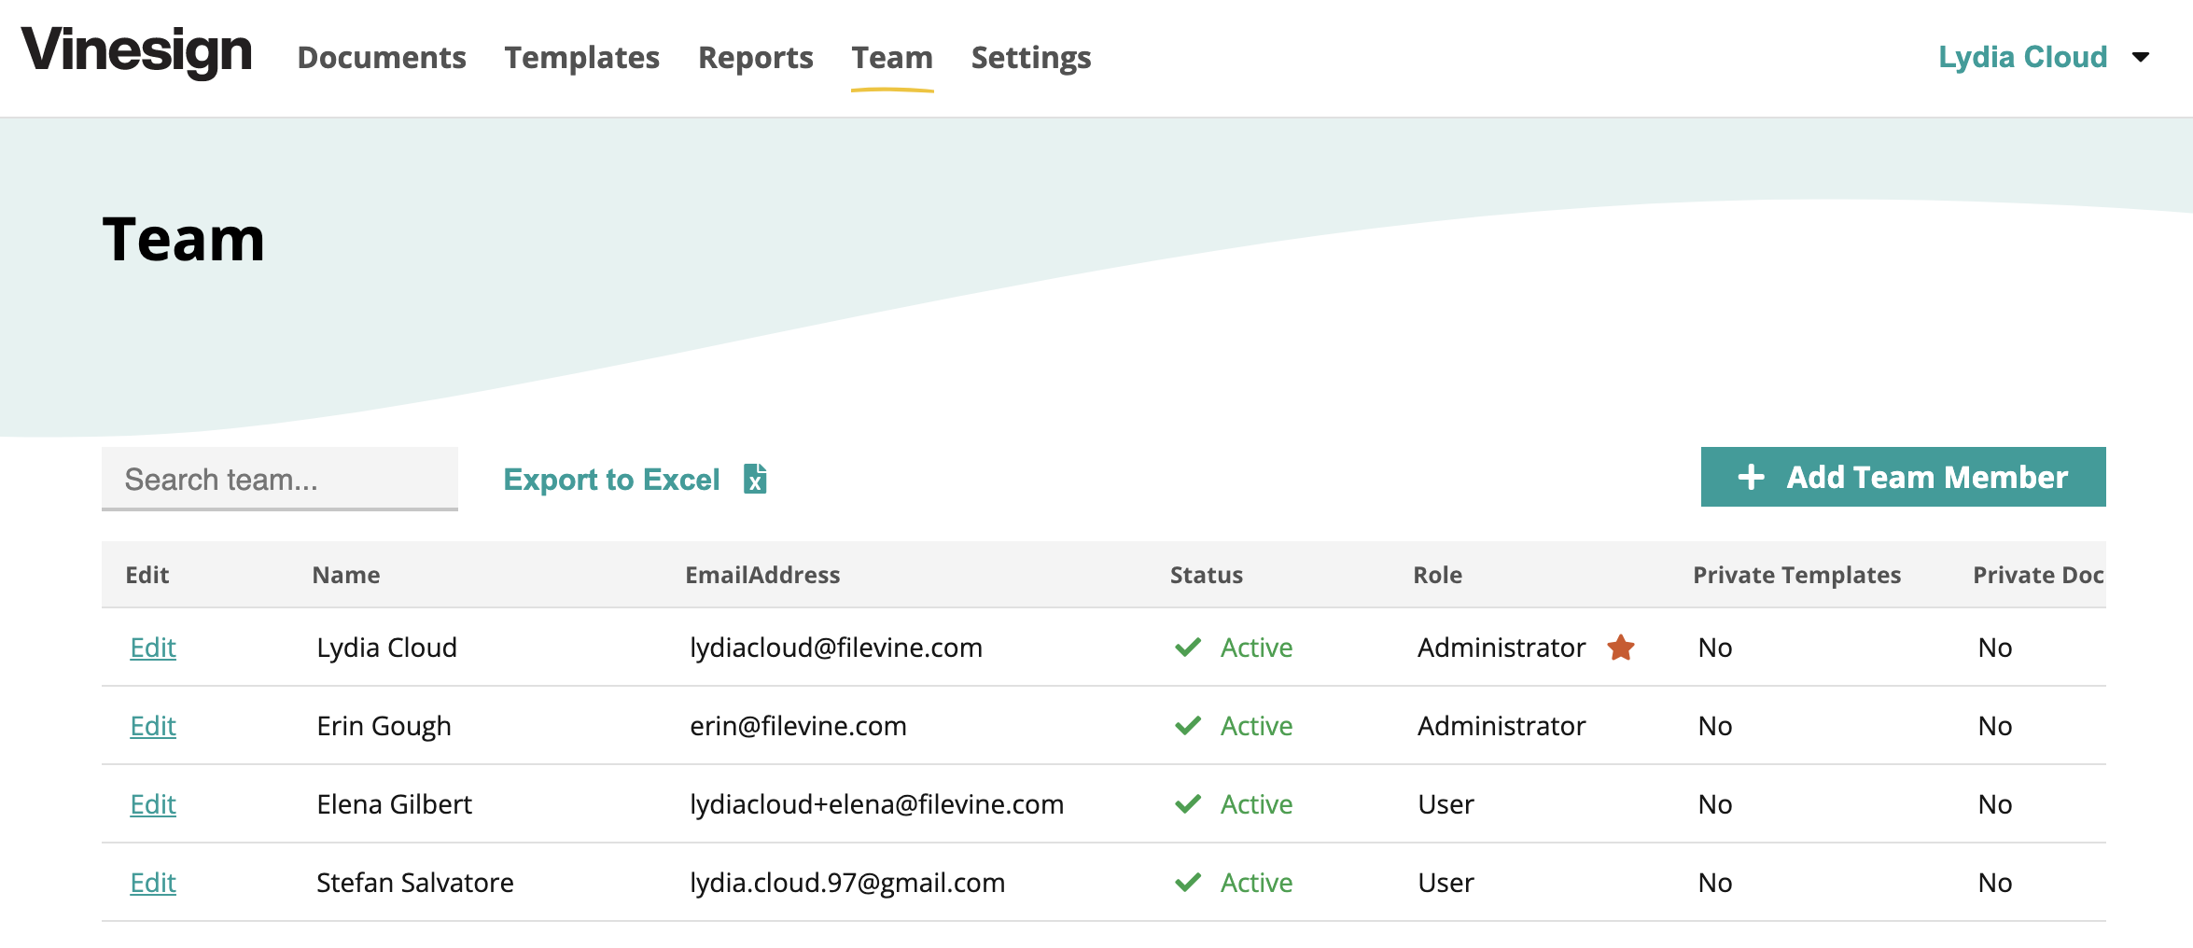The image size is (2193, 948).
Task: Click the Excel file icon
Action: pos(755,479)
